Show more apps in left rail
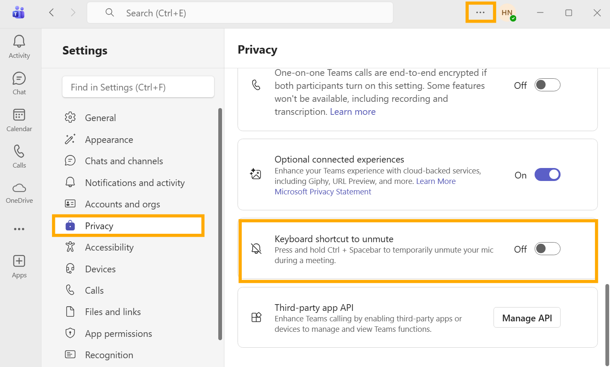 click(19, 229)
